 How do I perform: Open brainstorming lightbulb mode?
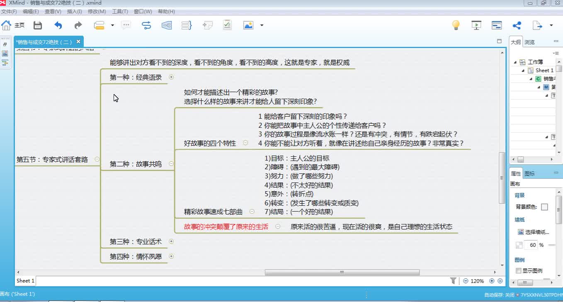point(456,25)
